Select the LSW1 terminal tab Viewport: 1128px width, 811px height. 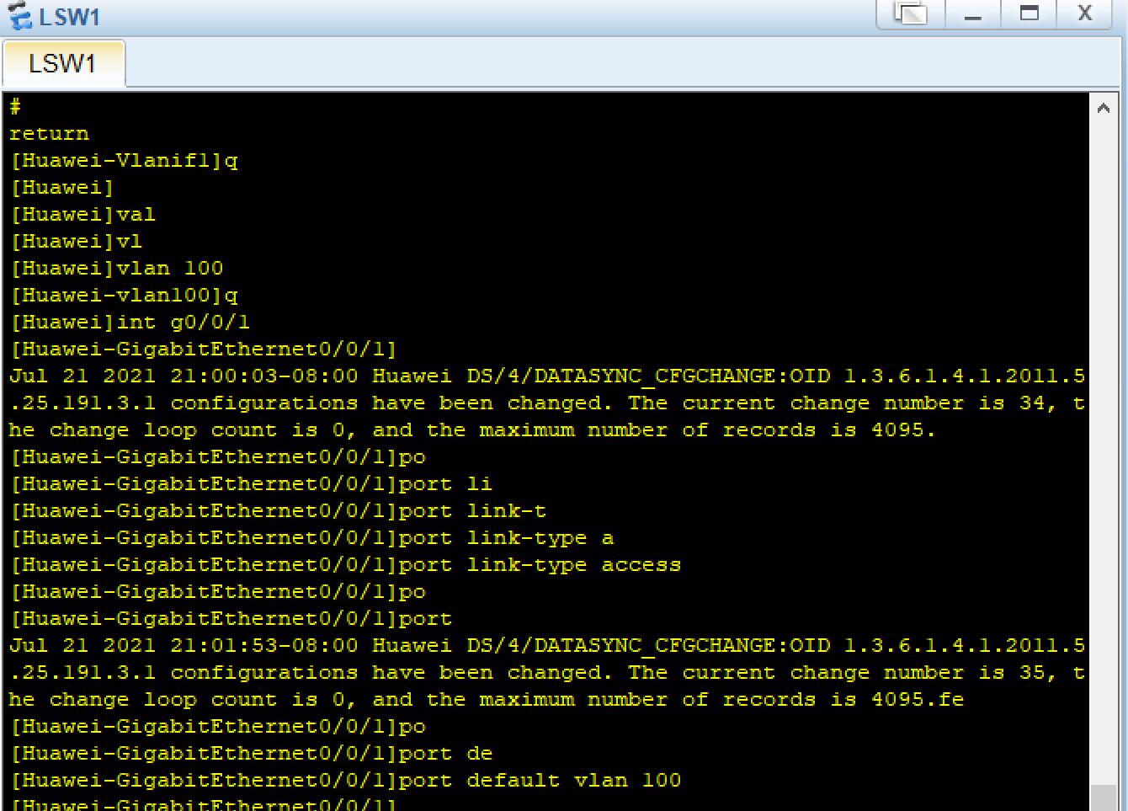[x=63, y=64]
